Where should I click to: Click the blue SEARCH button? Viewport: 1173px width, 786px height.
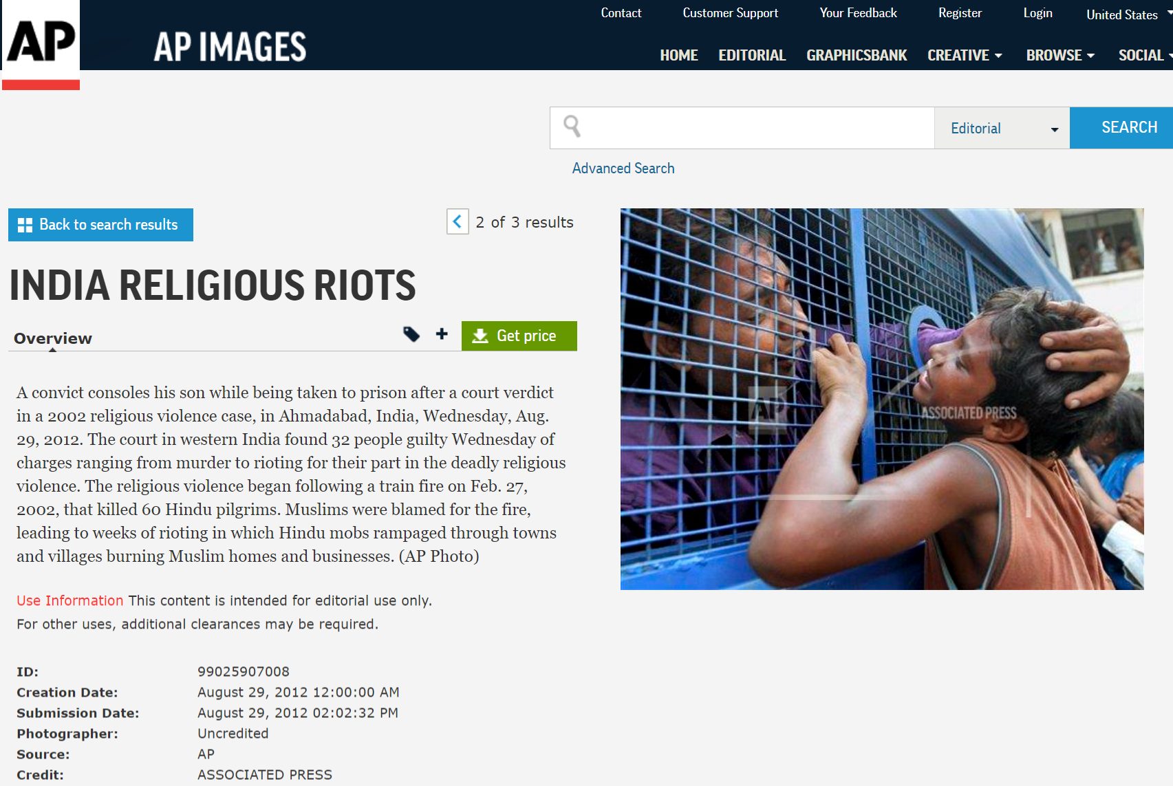pos(1121,128)
